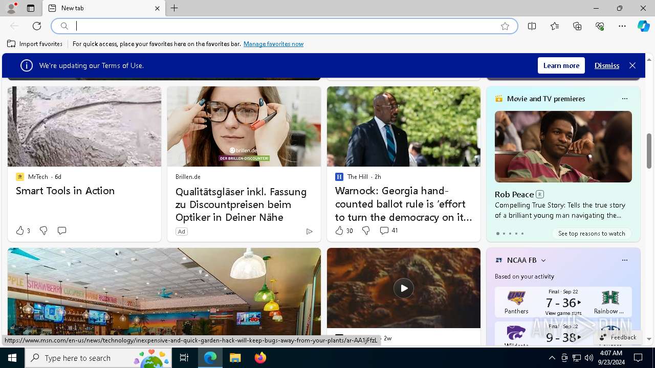Open the notification center

coord(638,358)
